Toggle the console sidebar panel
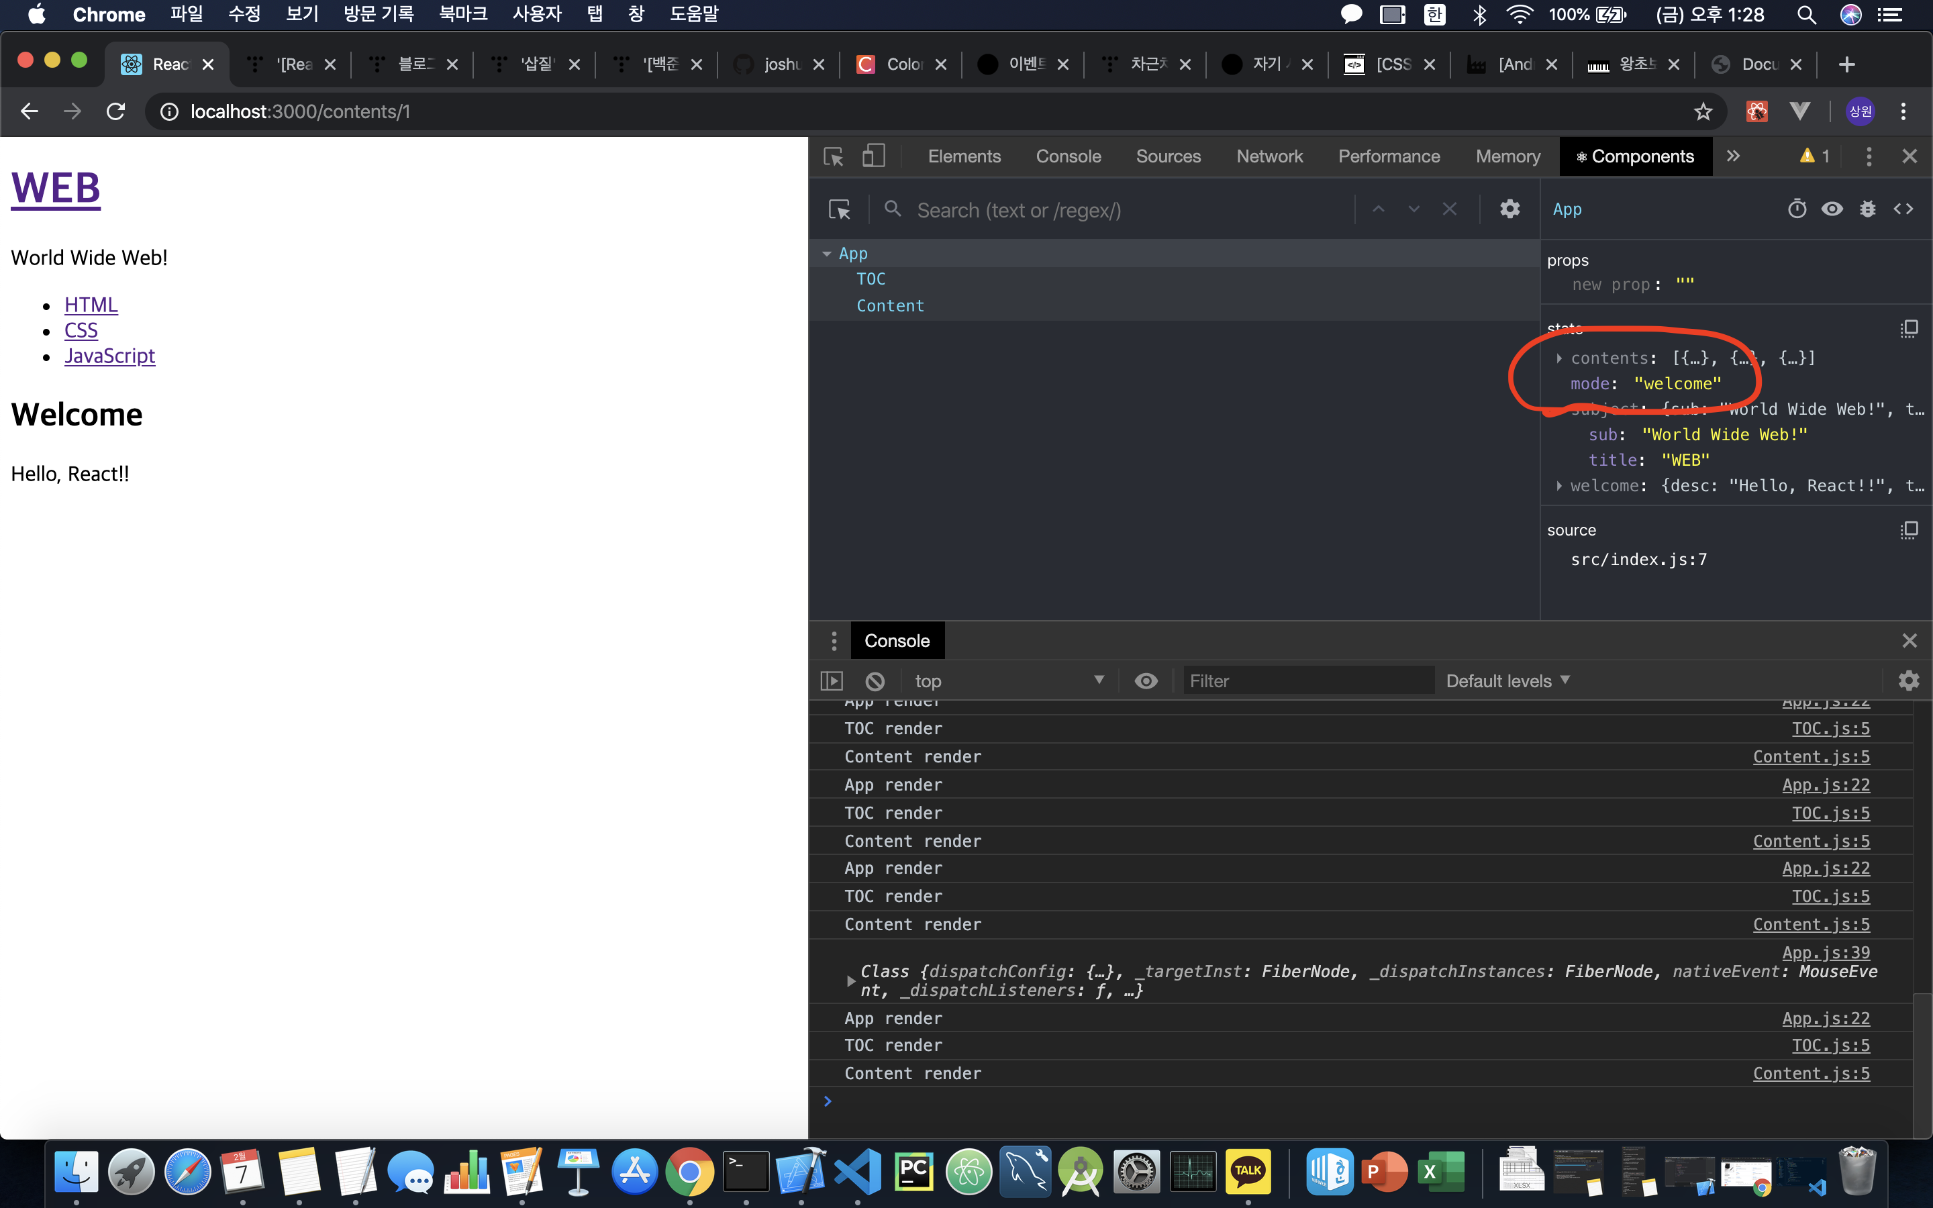Image resolution: width=1933 pixels, height=1208 pixels. pos(832,681)
